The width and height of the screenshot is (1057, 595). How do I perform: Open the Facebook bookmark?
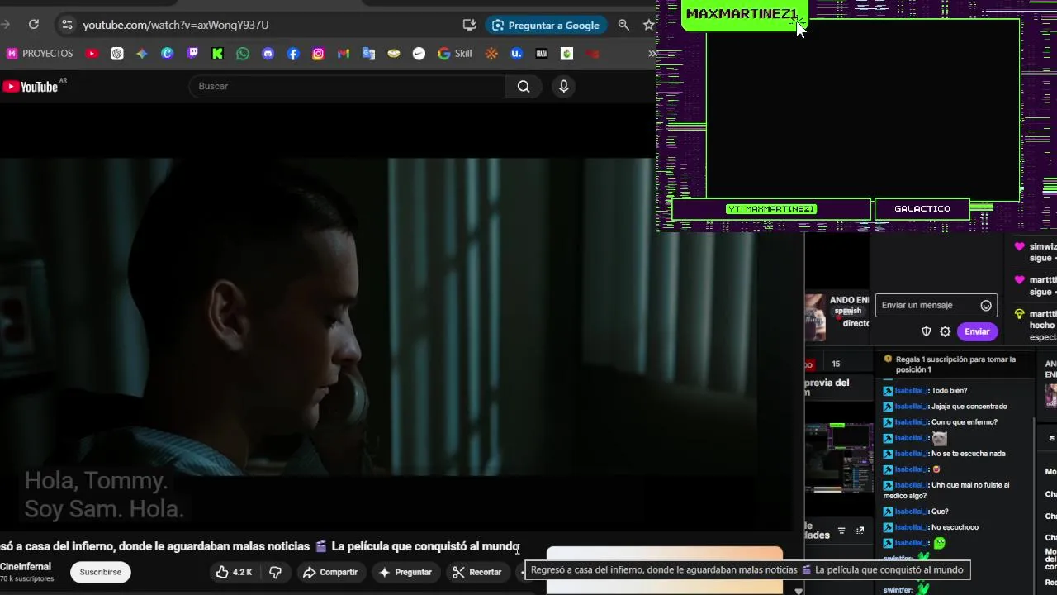click(x=293, y=54)
